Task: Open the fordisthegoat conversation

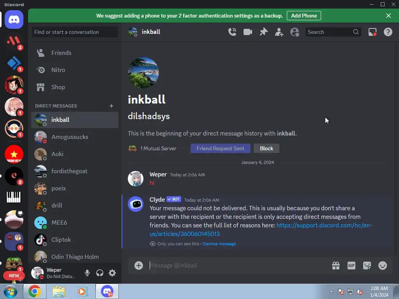Action: tap(75, 171)
